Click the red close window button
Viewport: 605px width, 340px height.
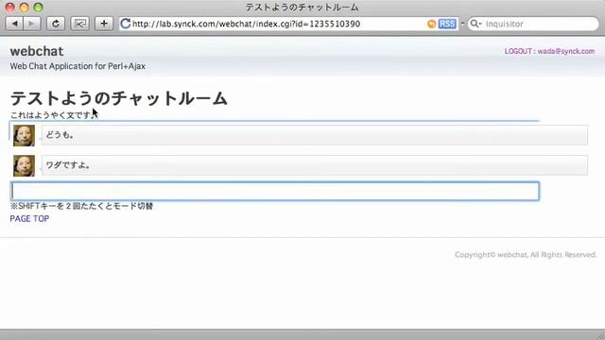click(10, 8)
